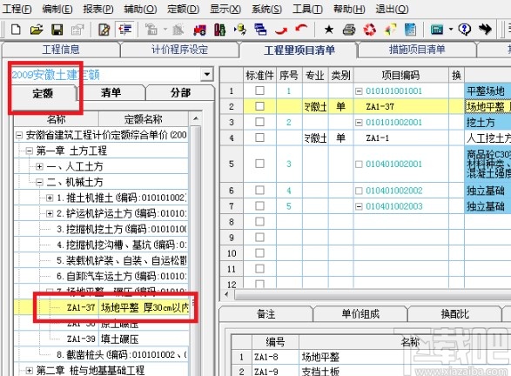Save project with floppy disk icon
Image resolution: width=511 pixels, height=376 pixels.
pos(57,30)
